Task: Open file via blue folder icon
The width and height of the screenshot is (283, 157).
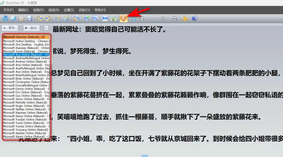Action: pos(14,18)
